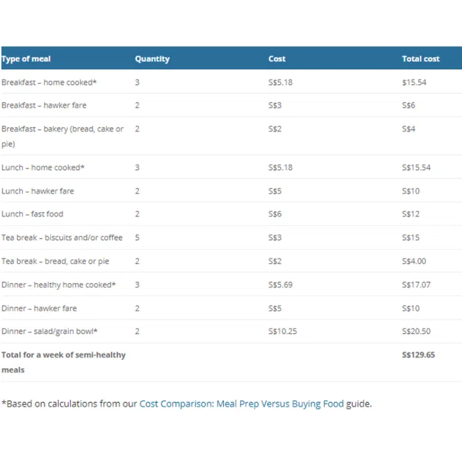462x462 pixels.
Task: Click the 'Dinner – healthy home cooked*' cell
Action: pos(59,285)
